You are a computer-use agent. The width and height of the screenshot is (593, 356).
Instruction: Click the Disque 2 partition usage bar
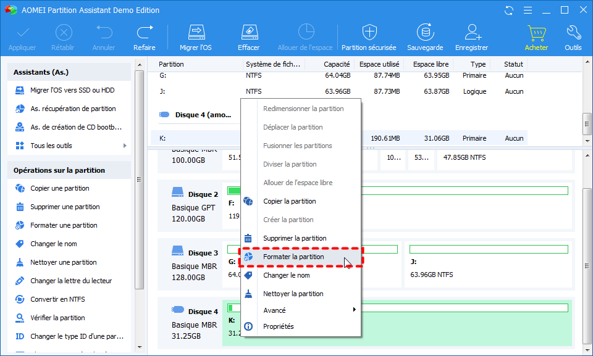click(x=463, y=190)
